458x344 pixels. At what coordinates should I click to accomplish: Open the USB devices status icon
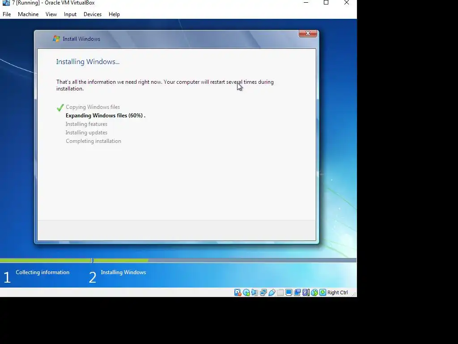271,292
